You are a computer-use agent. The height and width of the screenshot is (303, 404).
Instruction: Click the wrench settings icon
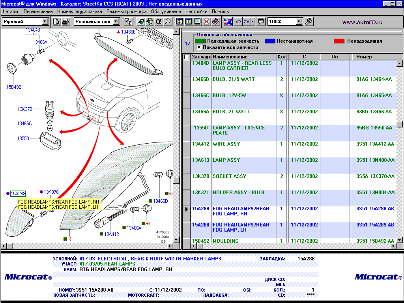[309, 22]
